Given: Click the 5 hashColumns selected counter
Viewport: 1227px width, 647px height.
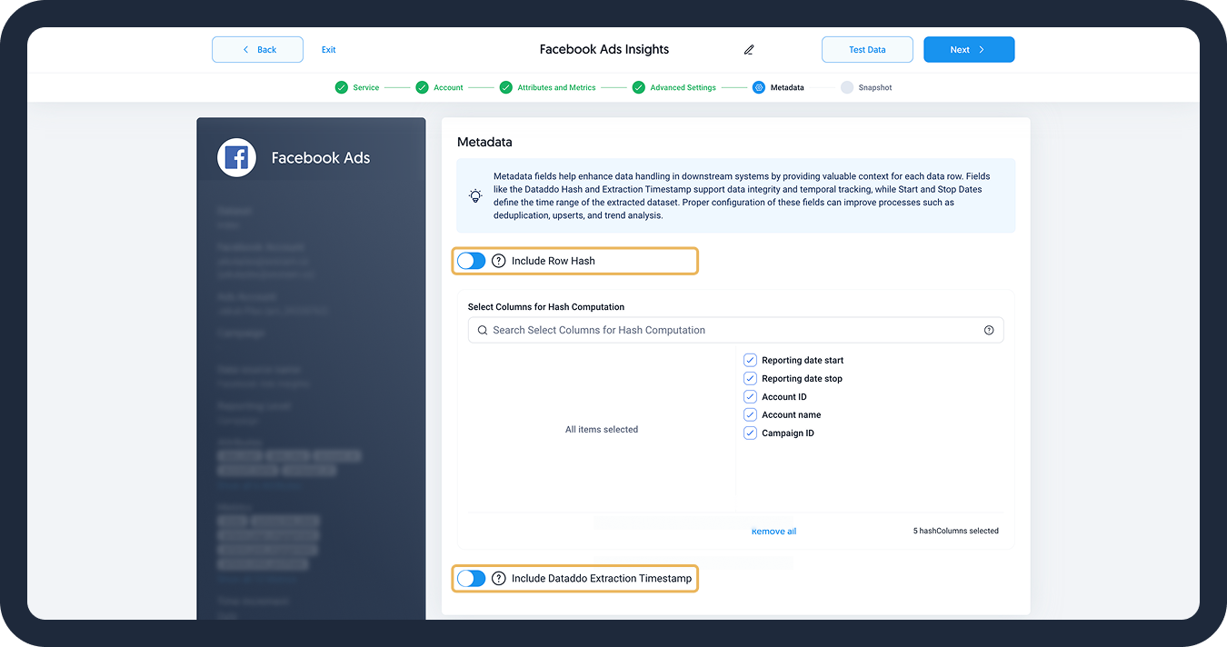Looking at the screenshot, I should (956, 532).
